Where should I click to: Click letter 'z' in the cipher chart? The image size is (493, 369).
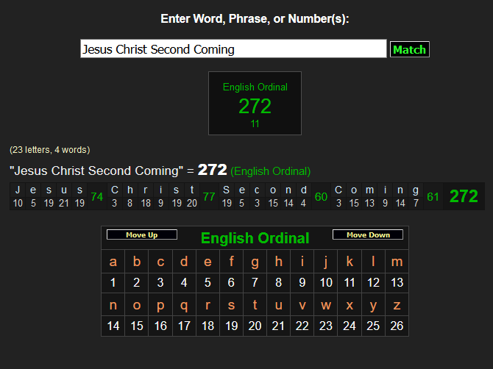click(x=397, y=305)
